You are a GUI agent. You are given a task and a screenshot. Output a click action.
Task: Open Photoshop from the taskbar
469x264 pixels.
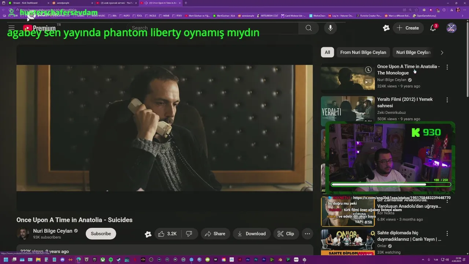pos(256,260)
